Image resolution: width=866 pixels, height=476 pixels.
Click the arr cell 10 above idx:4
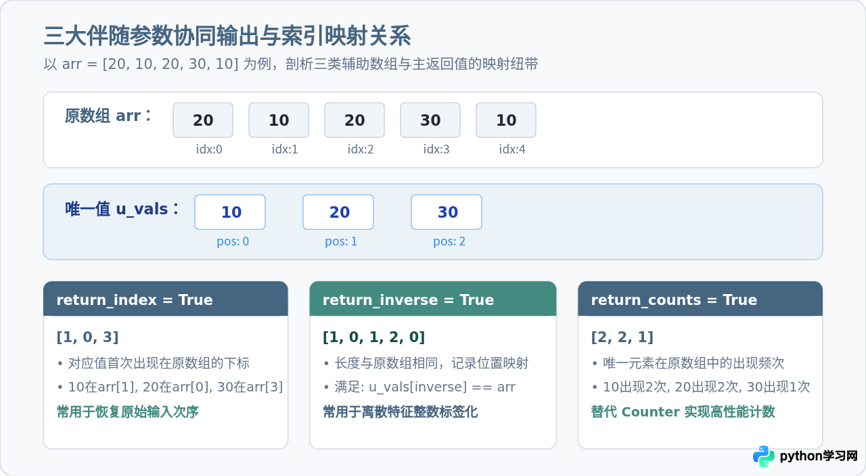(x=506, y=120)
